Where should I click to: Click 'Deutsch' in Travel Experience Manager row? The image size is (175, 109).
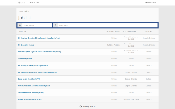(148, 93)
